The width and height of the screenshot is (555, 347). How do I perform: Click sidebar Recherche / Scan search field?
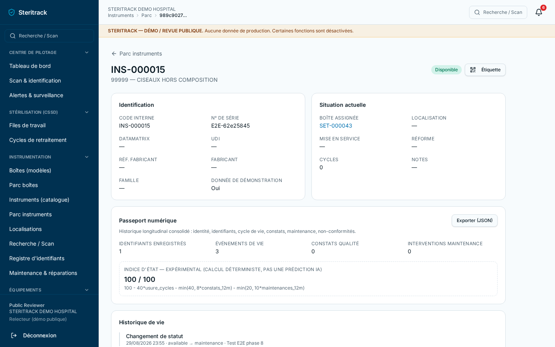pos(49,36)
